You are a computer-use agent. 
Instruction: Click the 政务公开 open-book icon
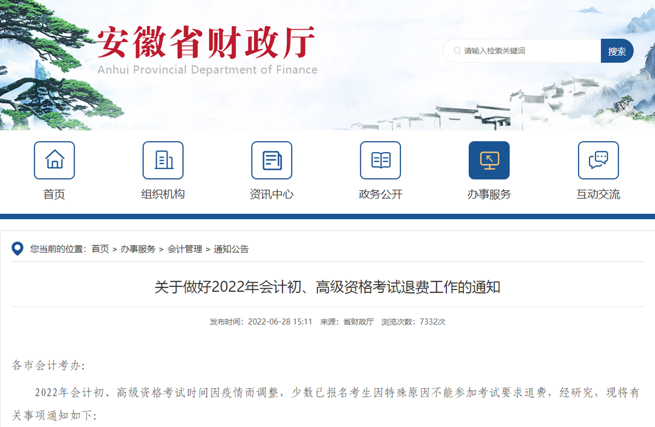pyautogui.click(x=380, y=160)
